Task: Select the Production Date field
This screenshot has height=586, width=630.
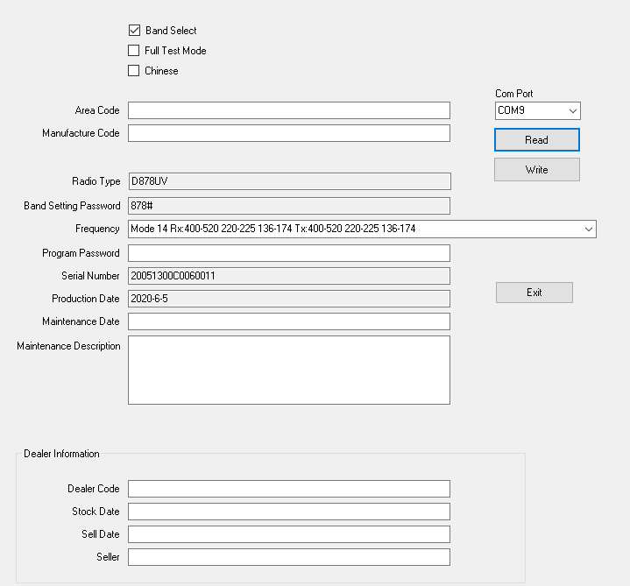Action: 289,299
